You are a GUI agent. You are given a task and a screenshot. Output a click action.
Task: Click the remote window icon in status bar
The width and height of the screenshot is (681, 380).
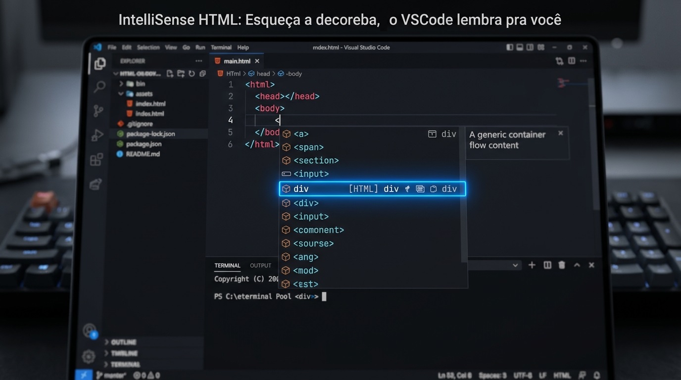84,375
